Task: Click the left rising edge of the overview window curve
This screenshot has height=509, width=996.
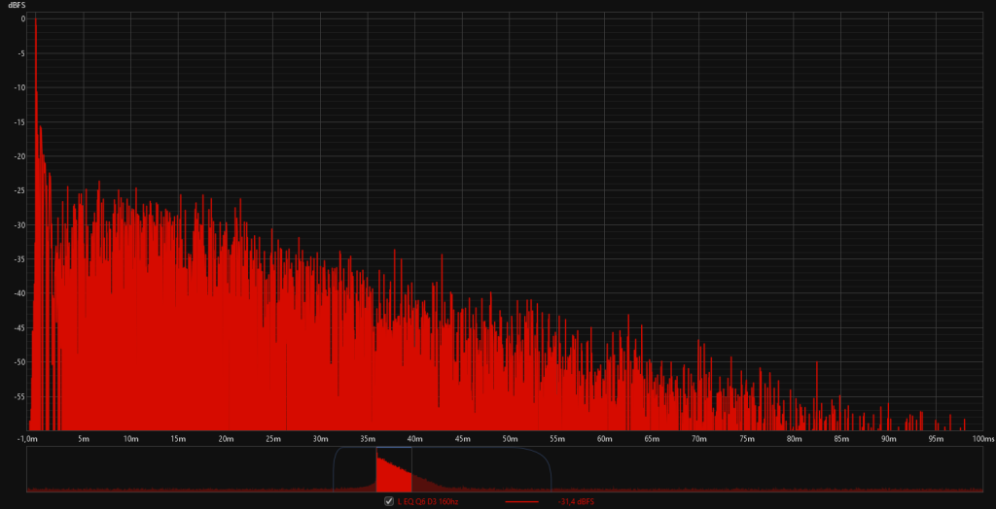Action: 336,466
